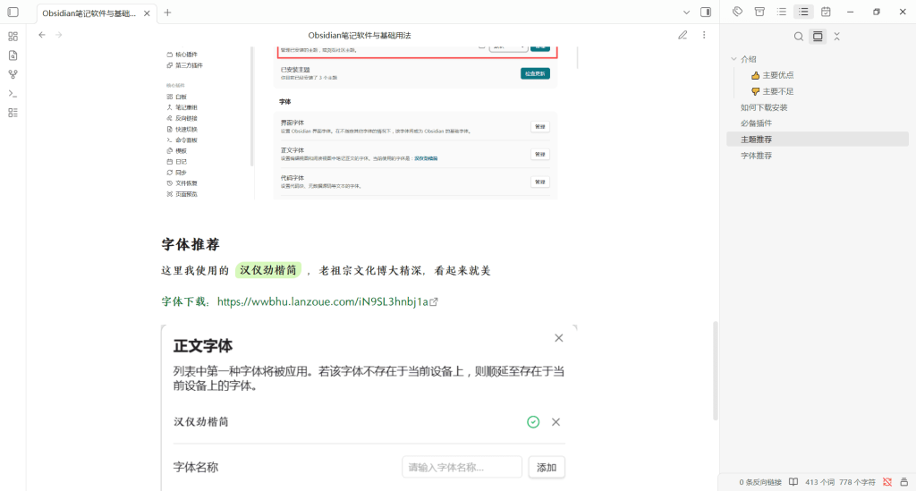Toggle reading view book icon in status bar
This screenshot has height=491, width=916.
coord(793,482)
